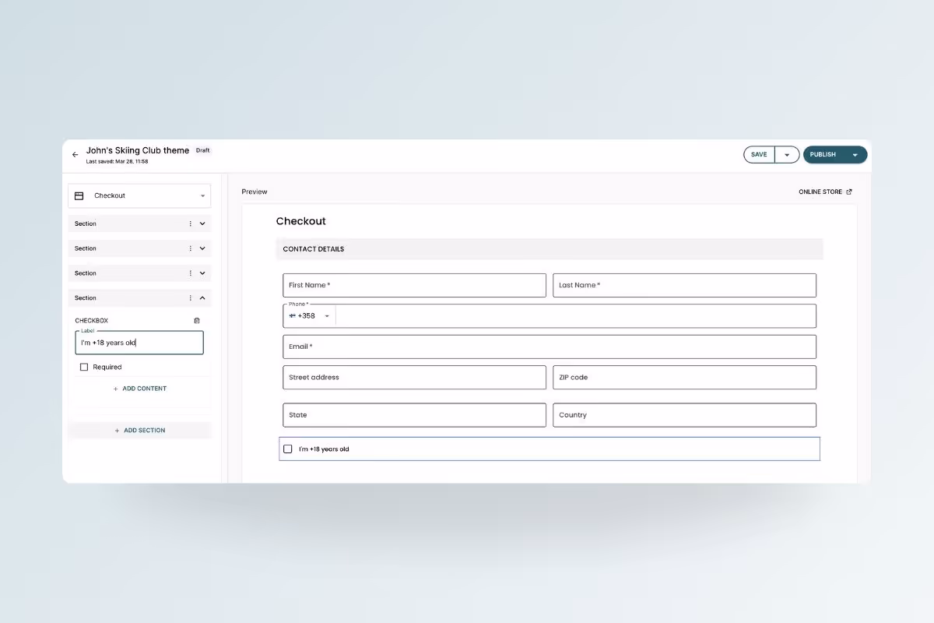Viewport: 934px width, 623px height.
Task: Open the Checkout page selector dropdown
Action: (x=202, y=195)
